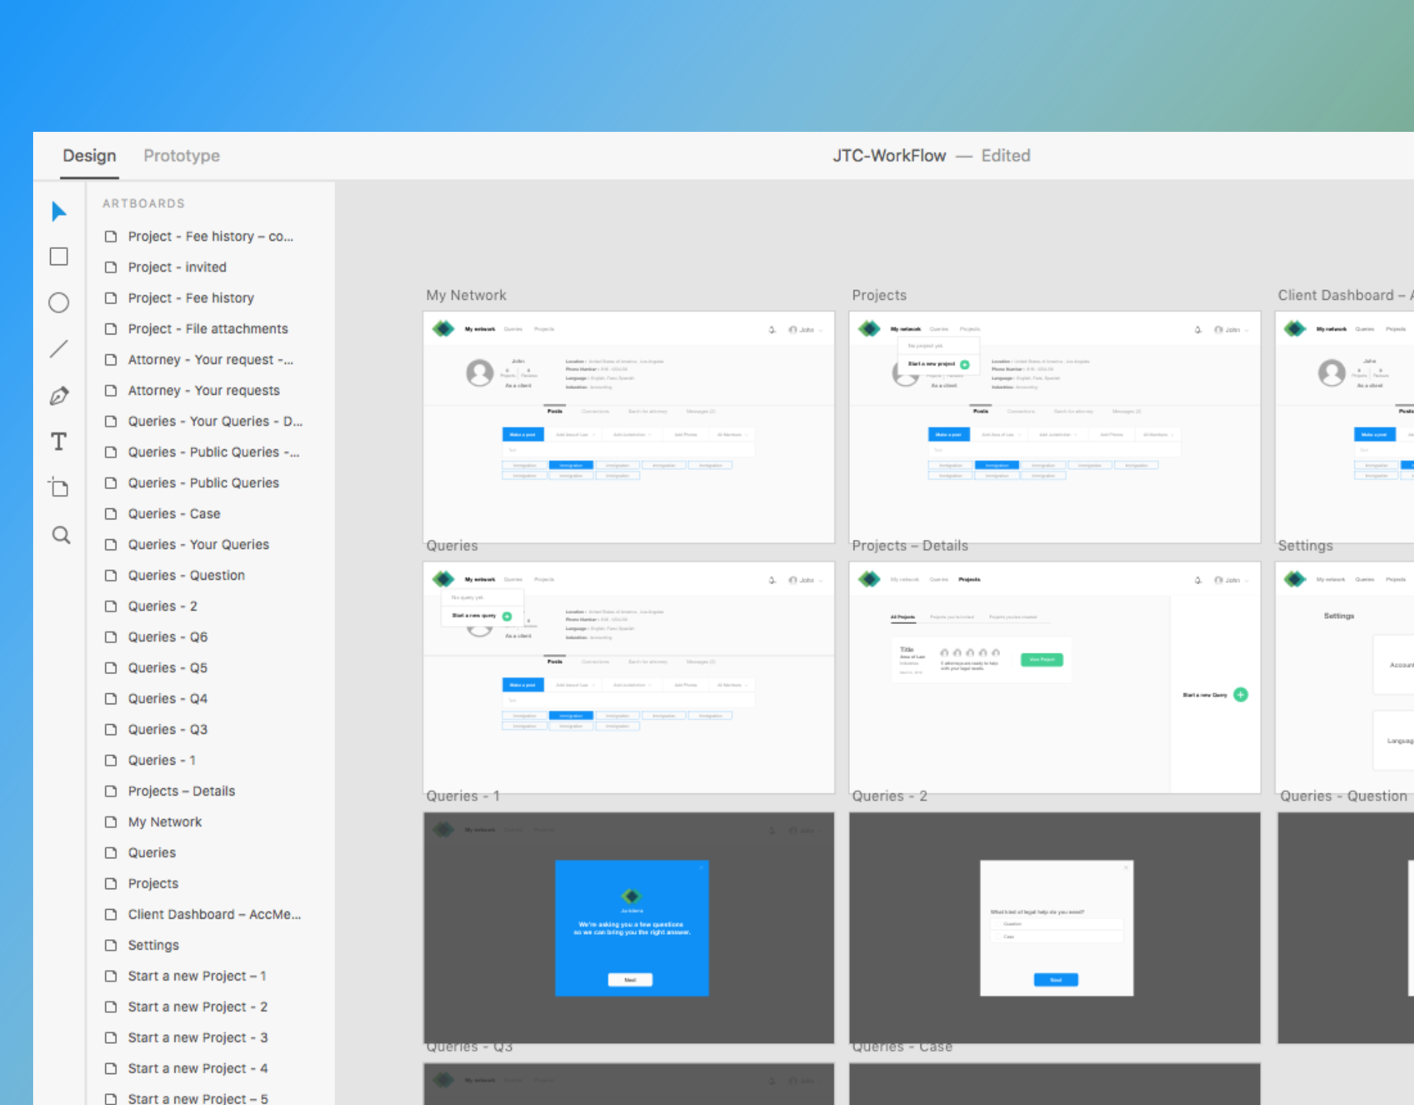Click the page icon beside 'Queries - 2' row
Screen dimensions: 1414x1105
pyautogui.click(x=111, y=606)
